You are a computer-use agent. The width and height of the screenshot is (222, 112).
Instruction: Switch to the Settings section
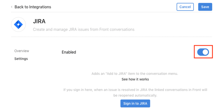click(21, 59)
